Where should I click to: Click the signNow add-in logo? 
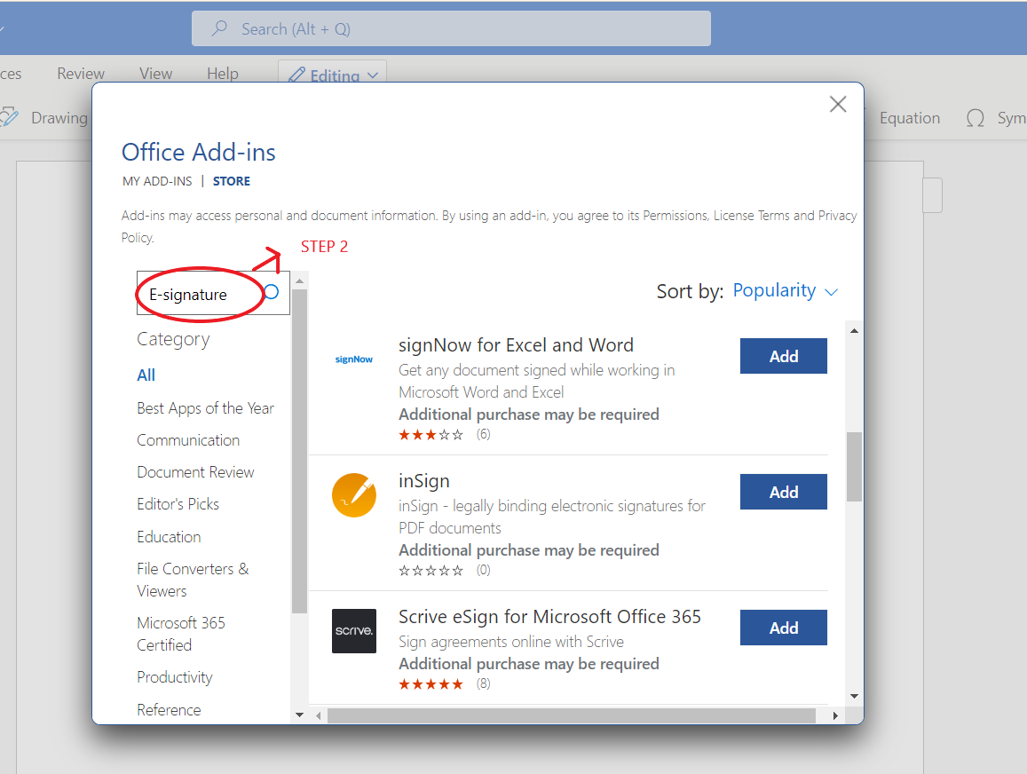(x=353, y=359)
